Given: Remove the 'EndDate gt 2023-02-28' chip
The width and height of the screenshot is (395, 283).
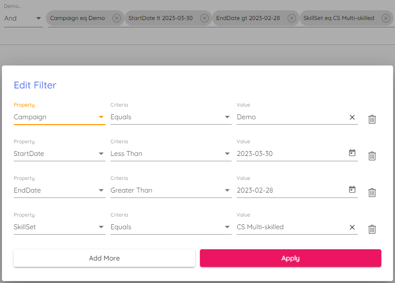Looking at the screenshot, I should pyautogui.click(x=291, y=18).
